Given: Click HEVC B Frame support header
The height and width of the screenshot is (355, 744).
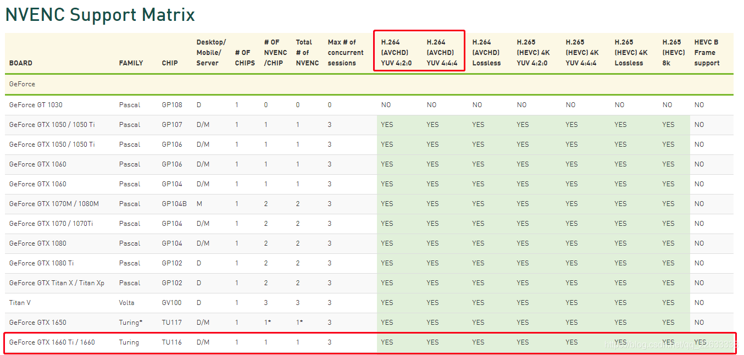Looking at the screenshot, I should pyautogui.click(x=707, y=53).
